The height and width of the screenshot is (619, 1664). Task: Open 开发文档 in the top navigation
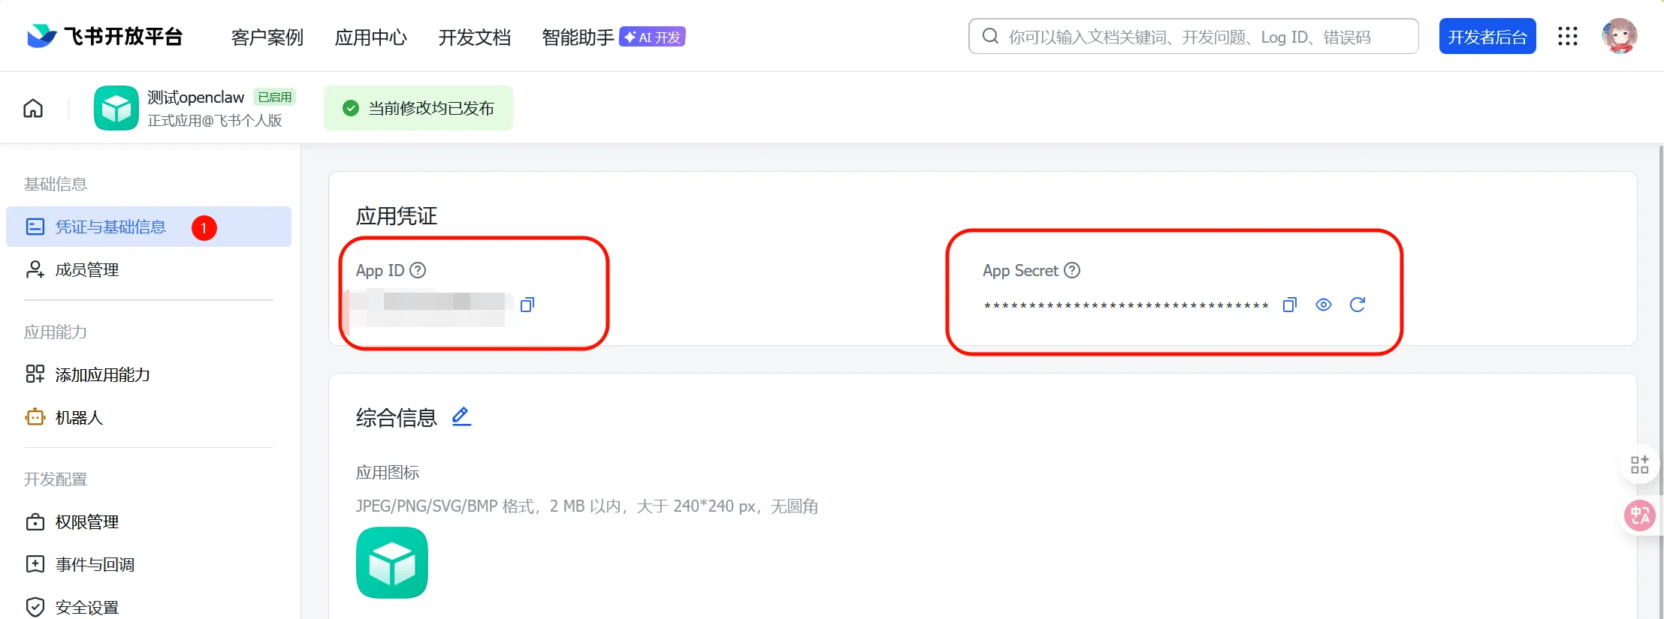coord(474,37)
